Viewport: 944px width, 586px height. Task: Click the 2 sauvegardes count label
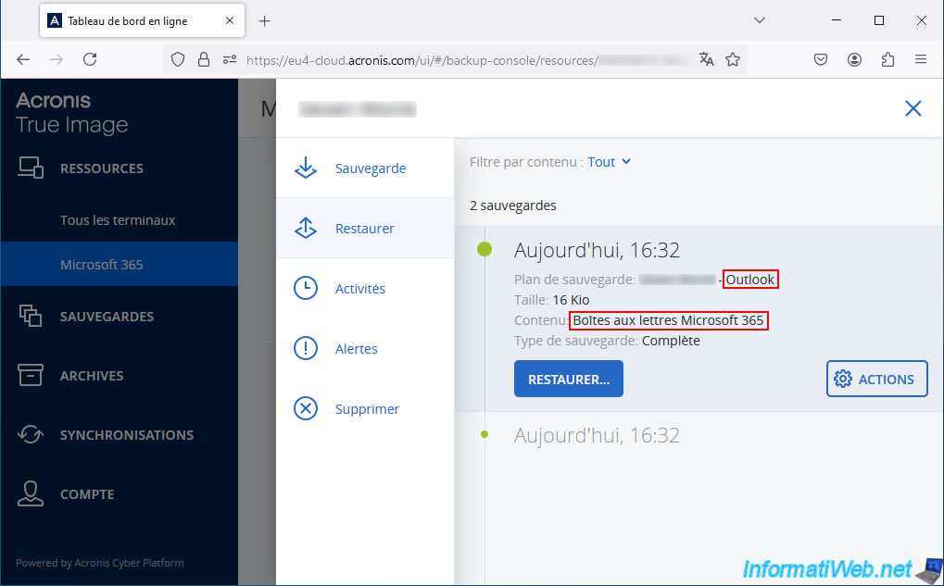click(513, 206)
